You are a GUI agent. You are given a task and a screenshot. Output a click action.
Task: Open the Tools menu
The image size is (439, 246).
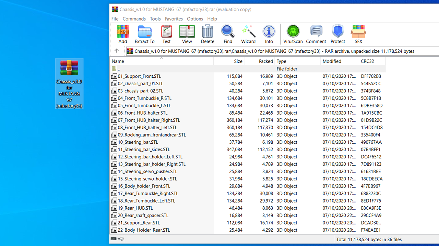pyautogui.click(x=155, y=19)
